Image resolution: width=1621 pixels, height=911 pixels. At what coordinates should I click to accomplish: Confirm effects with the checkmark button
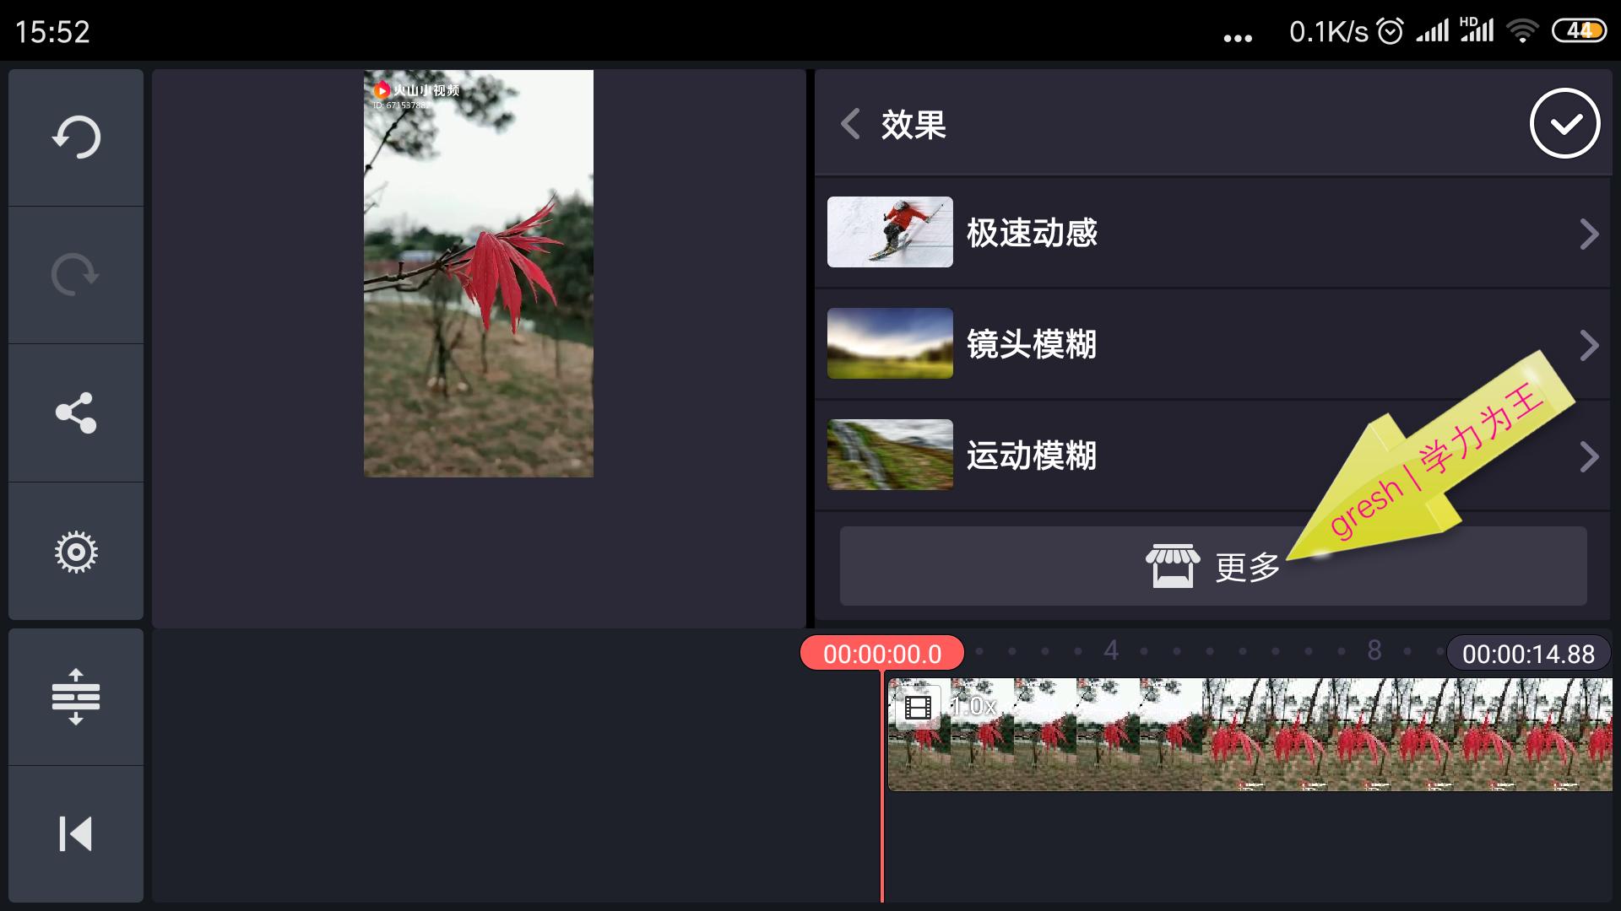click(1566, 123)
